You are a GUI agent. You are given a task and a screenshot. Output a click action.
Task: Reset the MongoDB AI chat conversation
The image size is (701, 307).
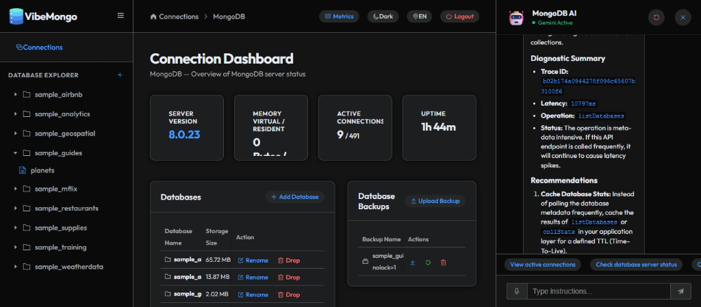point(656,17)
